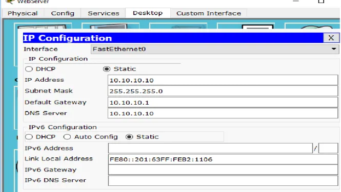Open the Services tab
The height and width of the screenshot is (192, 341).
click(104, 13)
